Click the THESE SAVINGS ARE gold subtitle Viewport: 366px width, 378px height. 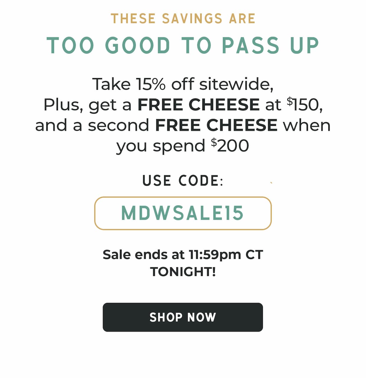183,19
